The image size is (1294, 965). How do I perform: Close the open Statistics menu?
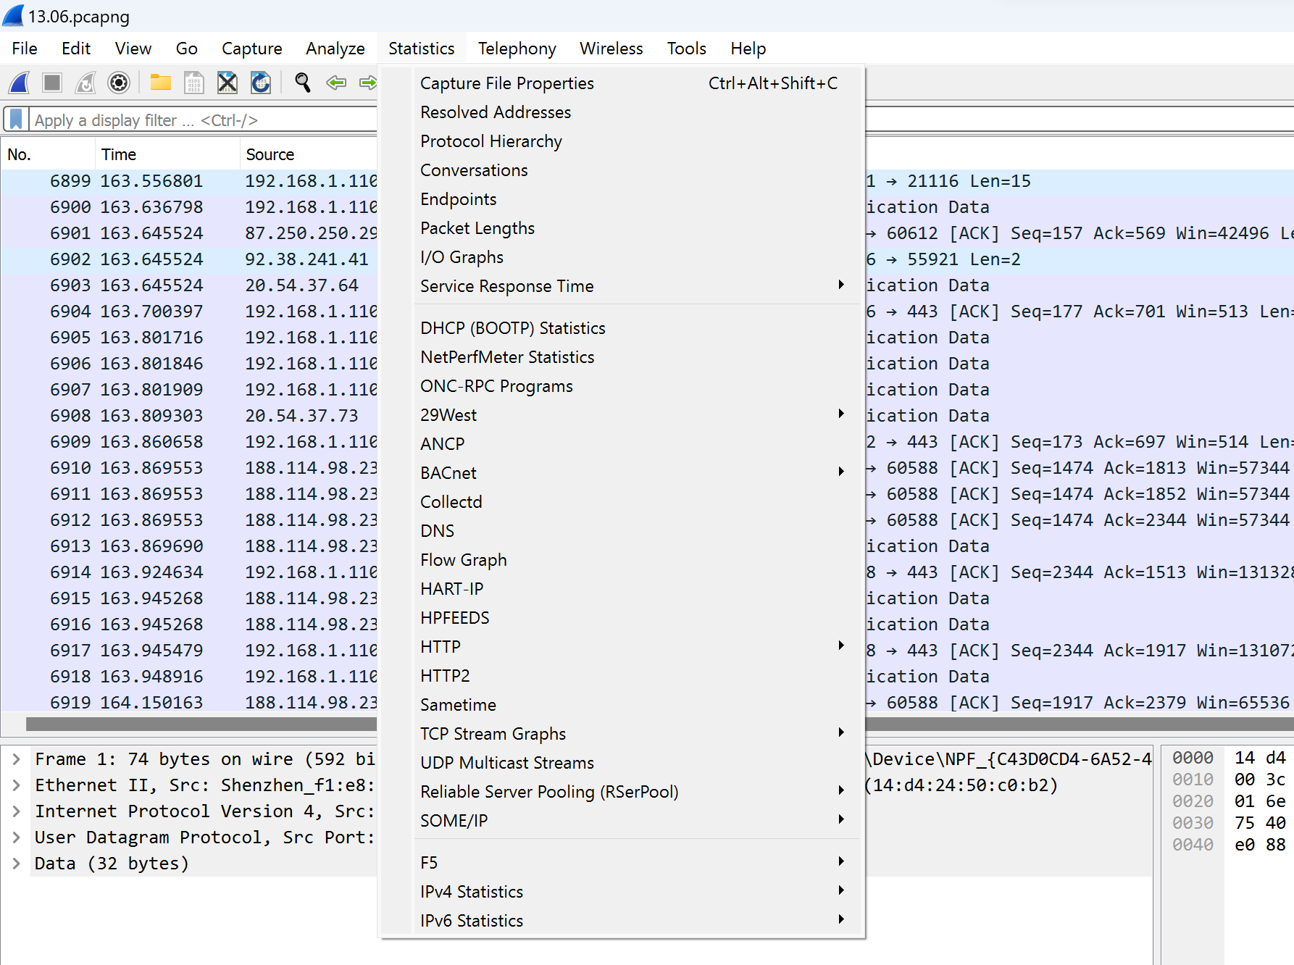coord(421,49)
